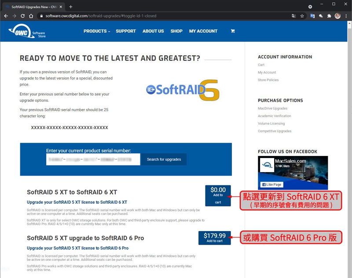Click Upgrade your license to SoftRAID 6 XT link
The width and height of the screenshot is (352, 278).
[x=77, y=202]
